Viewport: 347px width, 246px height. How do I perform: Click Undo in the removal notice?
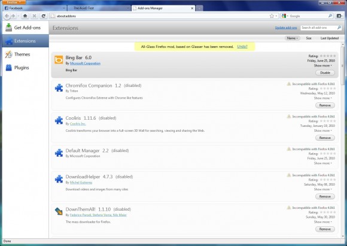coord(242,47)
